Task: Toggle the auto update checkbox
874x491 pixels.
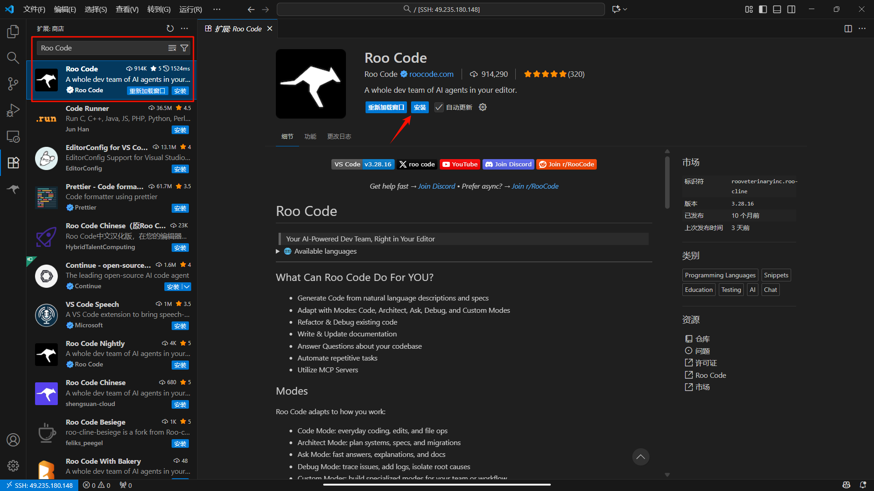Action: 439,107
